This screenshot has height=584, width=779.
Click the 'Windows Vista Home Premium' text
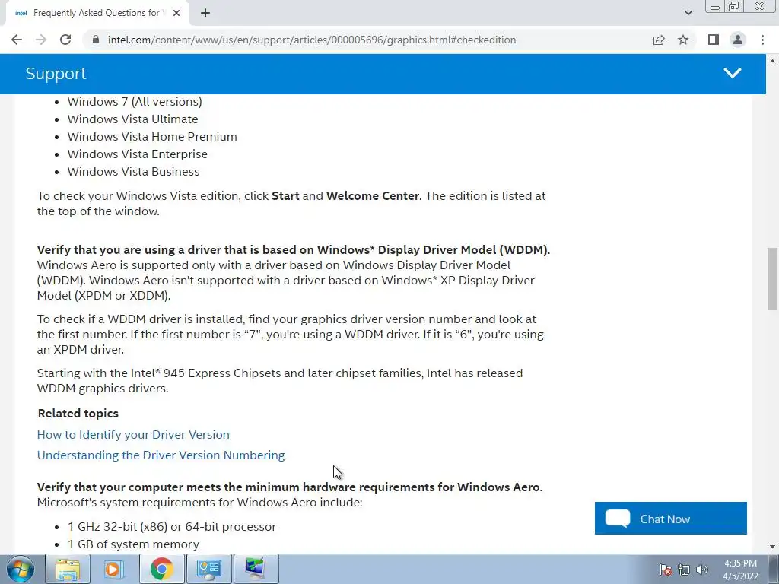(x=152, y=137)
